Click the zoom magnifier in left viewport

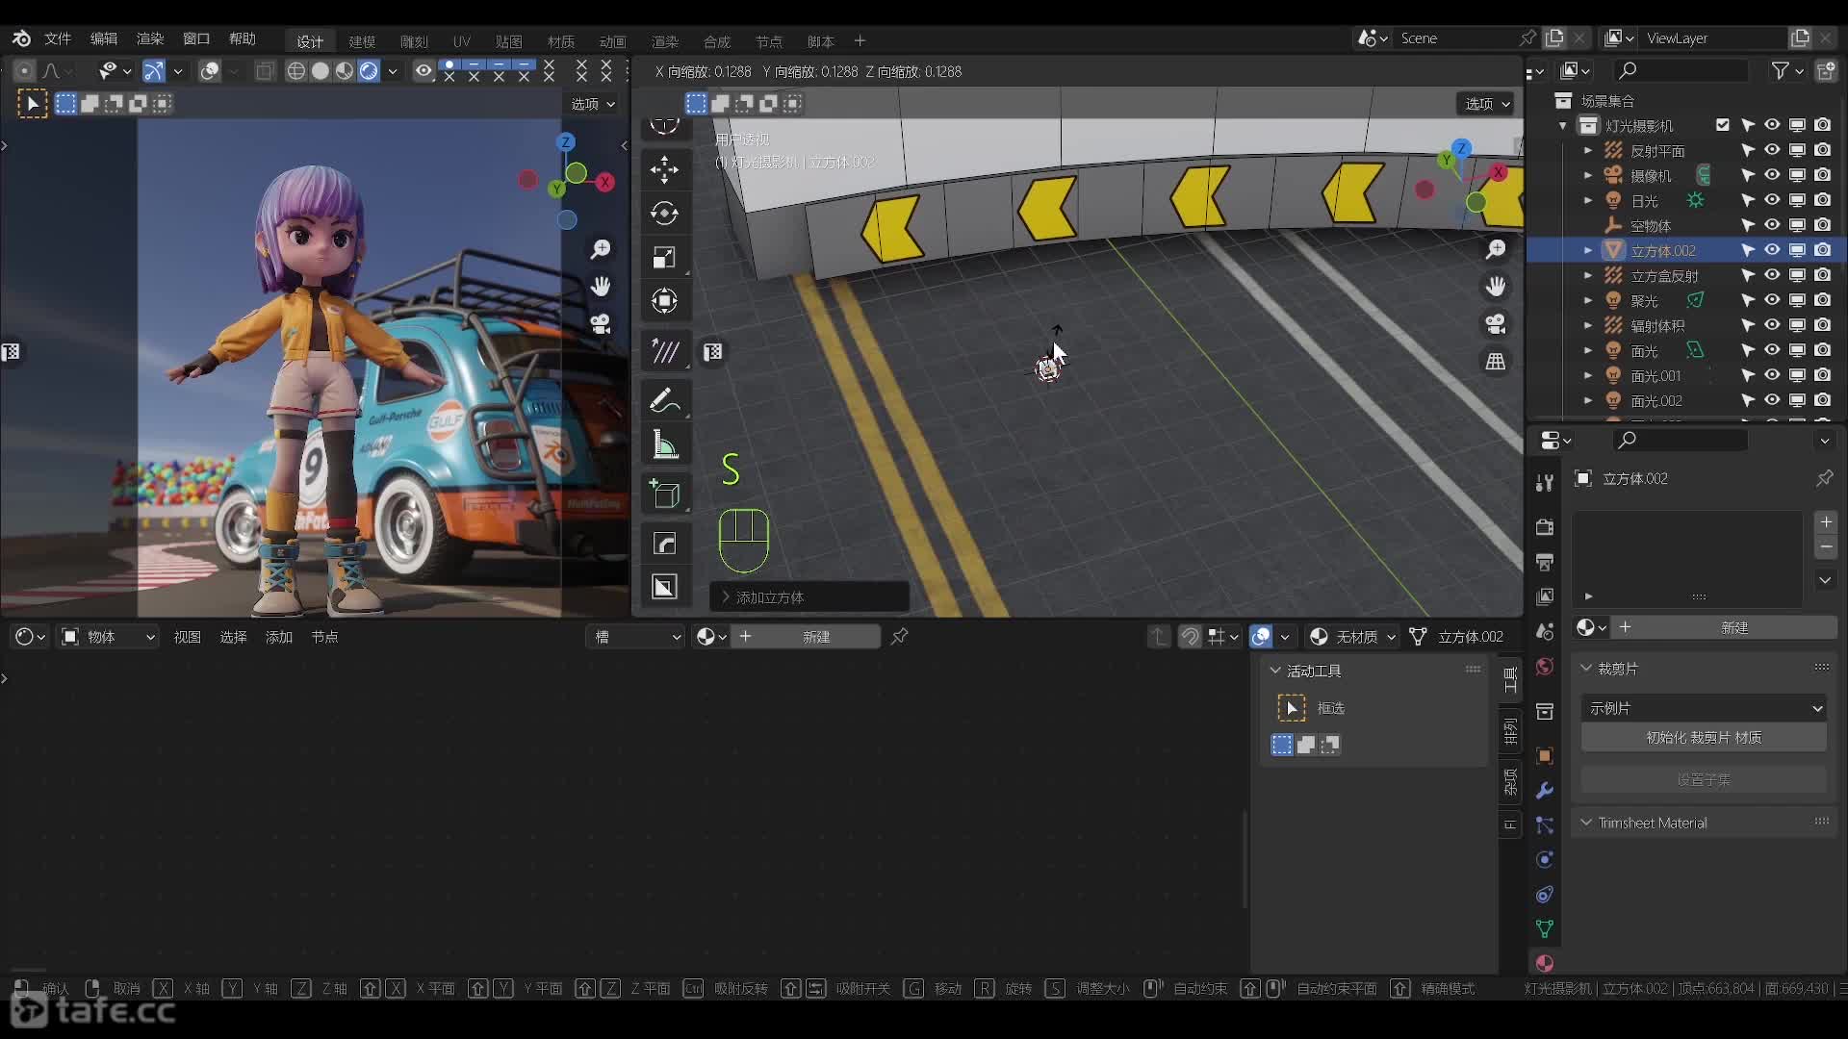(601, 250)
